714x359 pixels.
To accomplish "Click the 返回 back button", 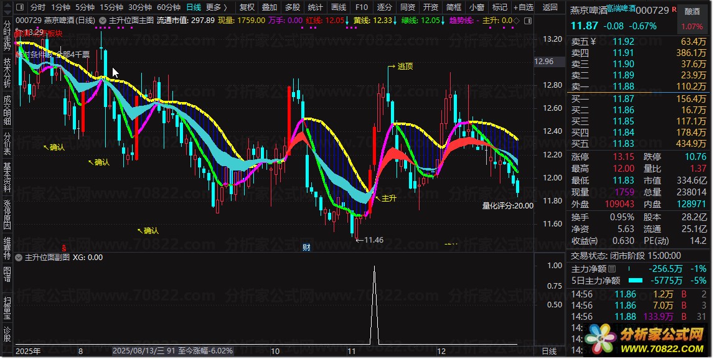I will (550, 7).
